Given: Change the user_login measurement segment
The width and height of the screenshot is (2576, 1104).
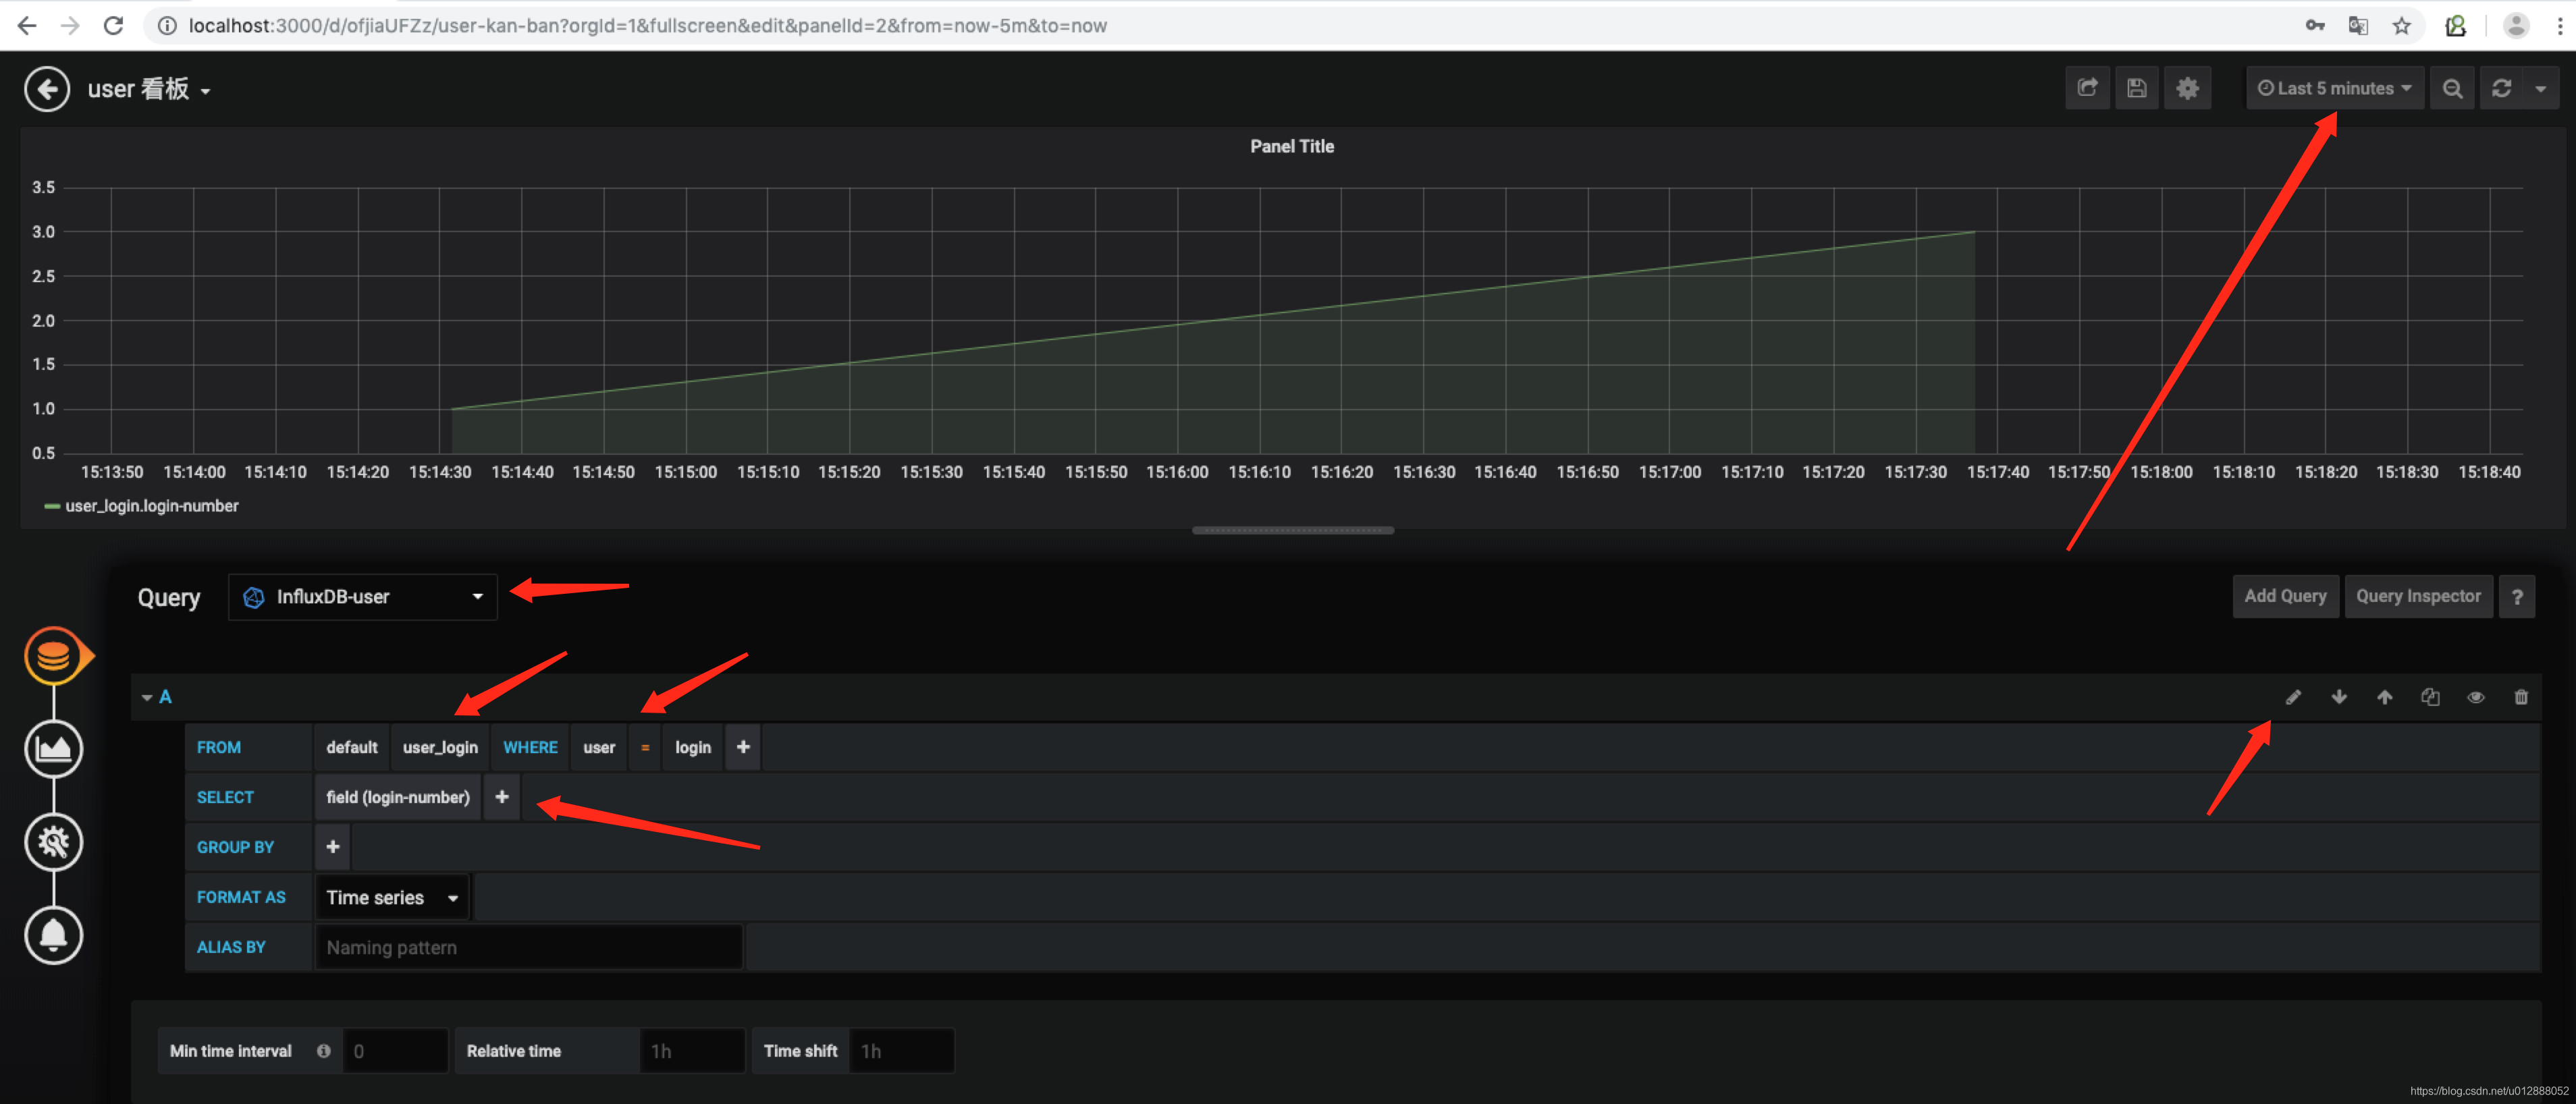Looking at the screenshot, I should tap(440, 747).
